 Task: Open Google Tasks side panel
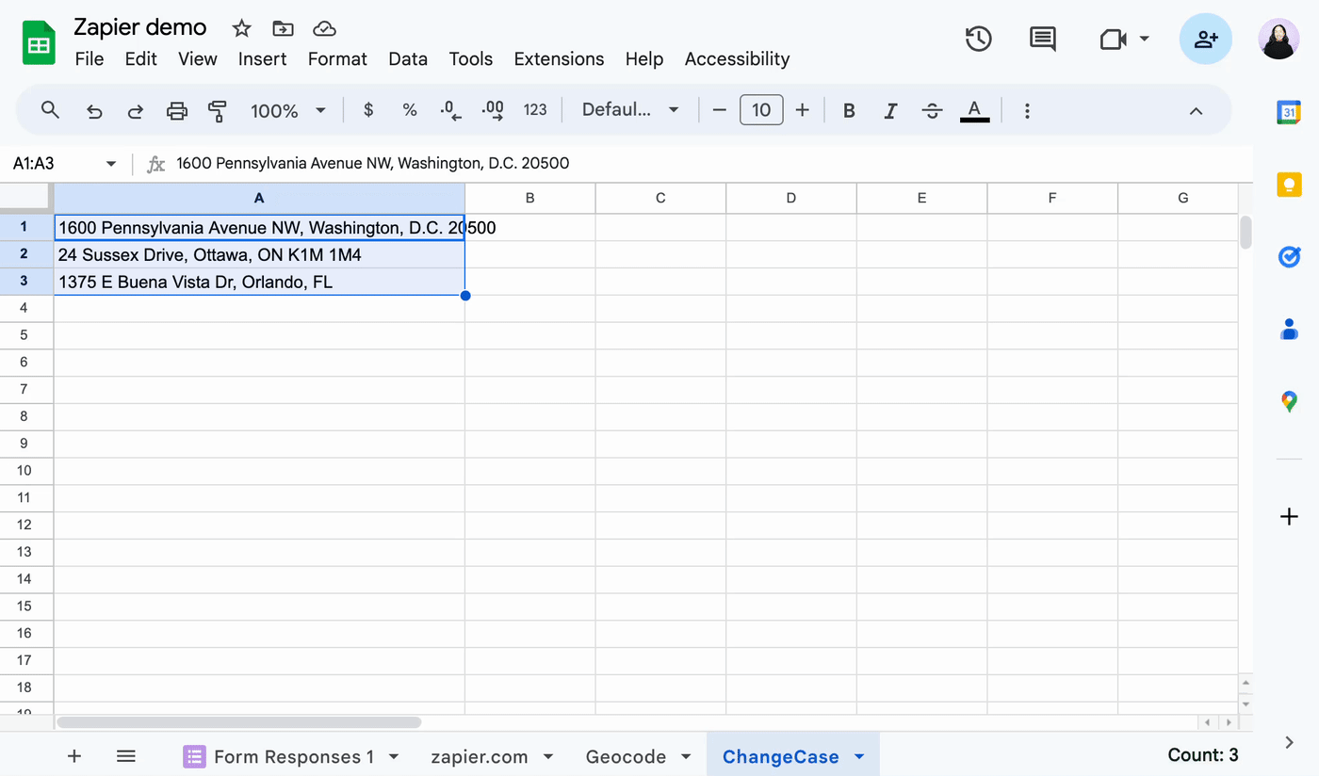(1289, 256)
